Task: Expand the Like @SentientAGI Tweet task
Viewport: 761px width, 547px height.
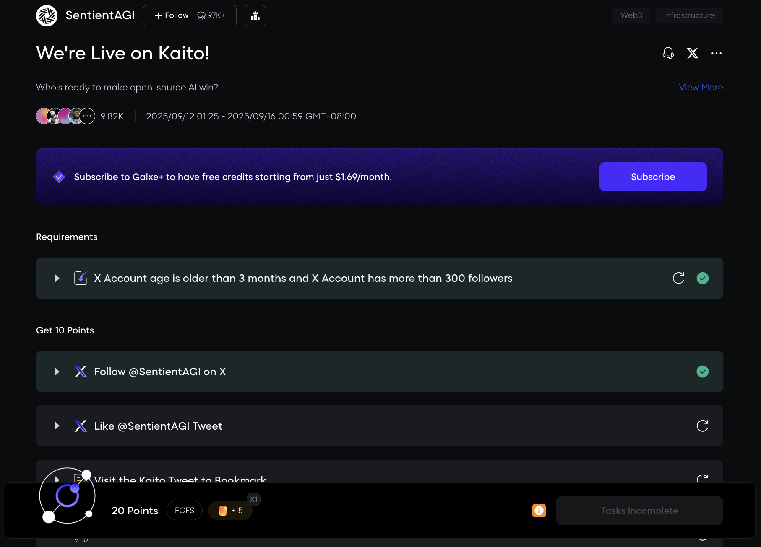Action: [57, 426]
